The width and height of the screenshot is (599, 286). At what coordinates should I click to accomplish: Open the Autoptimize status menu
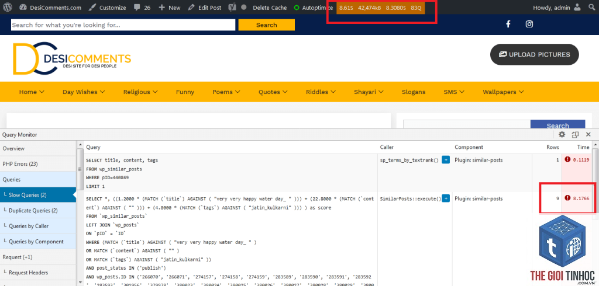click(x=314, y=8)
